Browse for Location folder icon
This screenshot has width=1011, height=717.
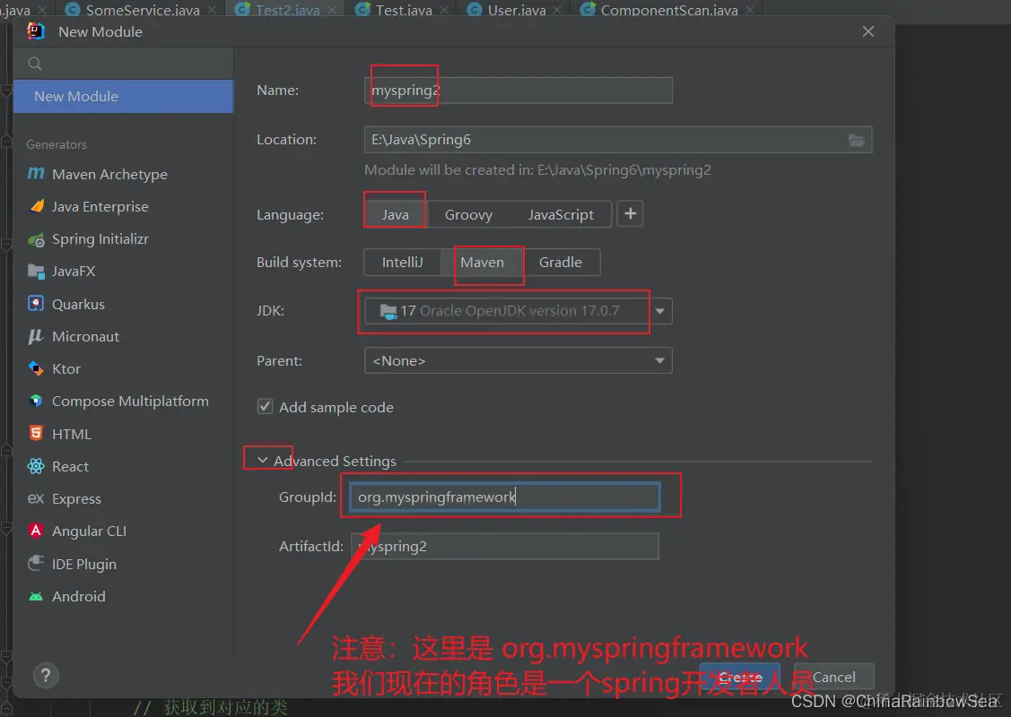coord(856,140)
